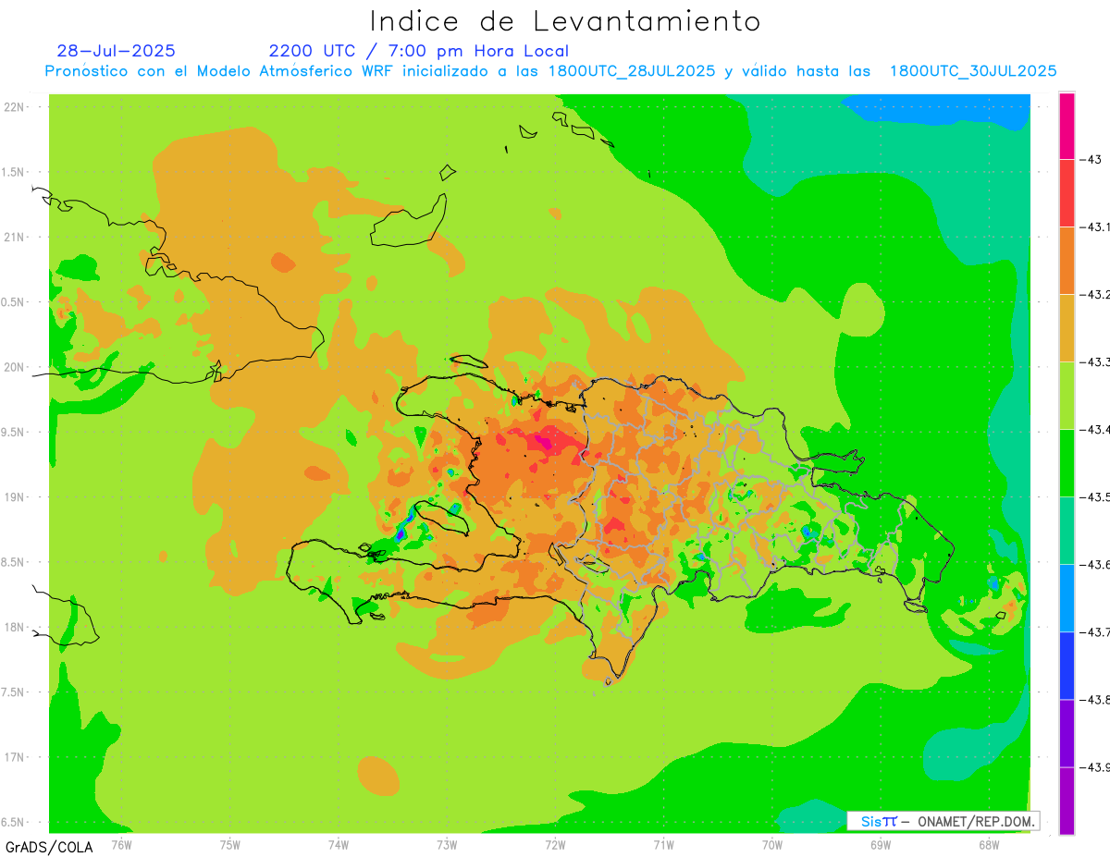Click the "ONAMET/REP.DOM." label box

point(943,821)
